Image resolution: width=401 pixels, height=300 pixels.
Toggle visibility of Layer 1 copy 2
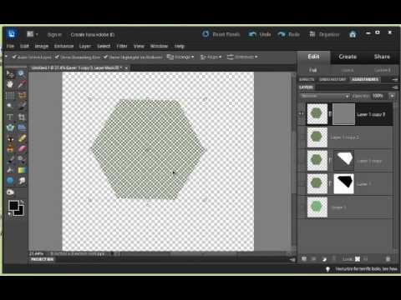click(x=302, y=137)
